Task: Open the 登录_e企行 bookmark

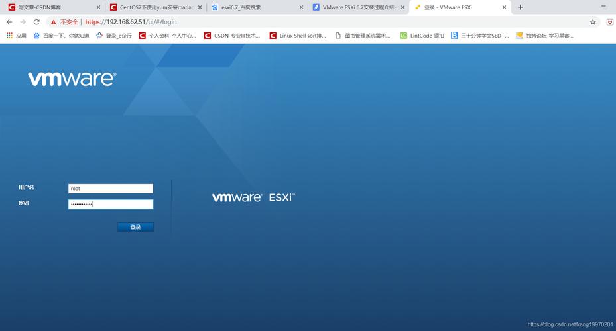Action: point(114,36)
